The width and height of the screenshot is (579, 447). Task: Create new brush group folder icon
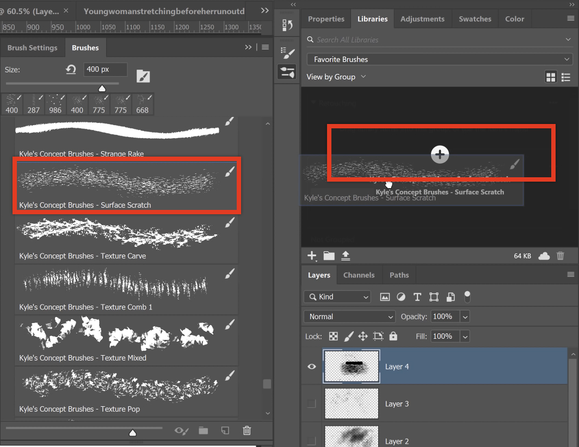point(203,431)
